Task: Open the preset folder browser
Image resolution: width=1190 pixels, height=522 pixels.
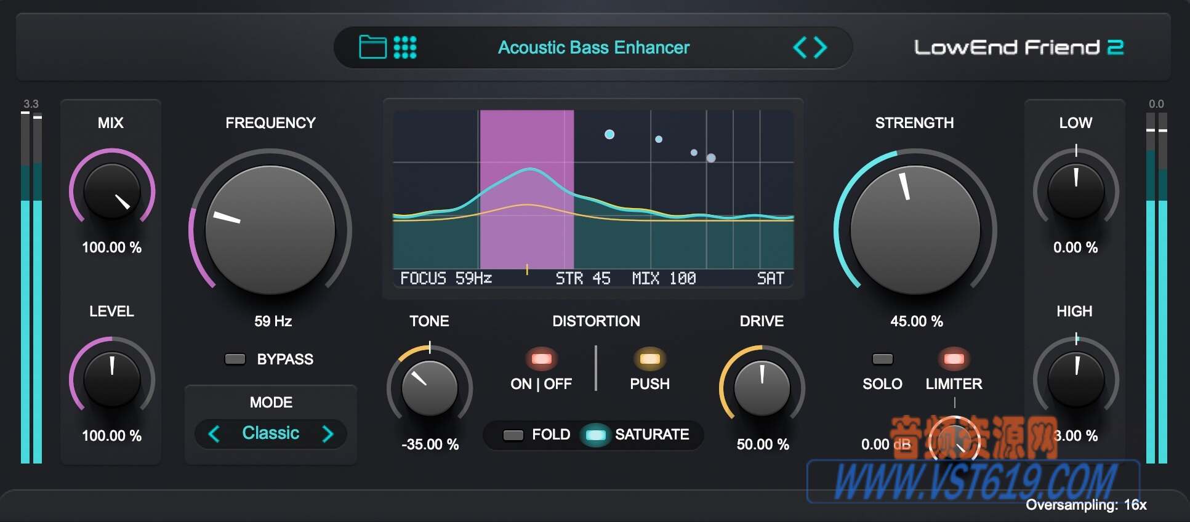Action: pyautogui.click(x=372, y=47)
